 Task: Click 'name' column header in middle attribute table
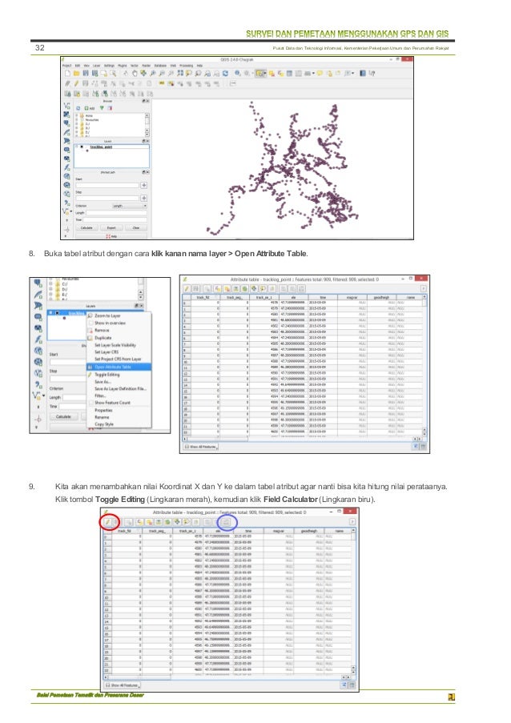click(410, 297)
